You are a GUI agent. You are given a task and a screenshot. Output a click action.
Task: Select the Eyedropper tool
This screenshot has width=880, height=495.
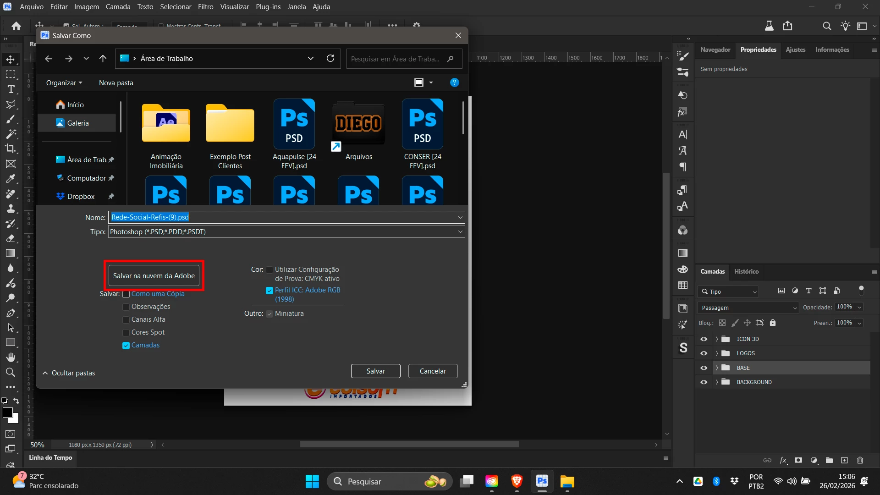(11, 179)
